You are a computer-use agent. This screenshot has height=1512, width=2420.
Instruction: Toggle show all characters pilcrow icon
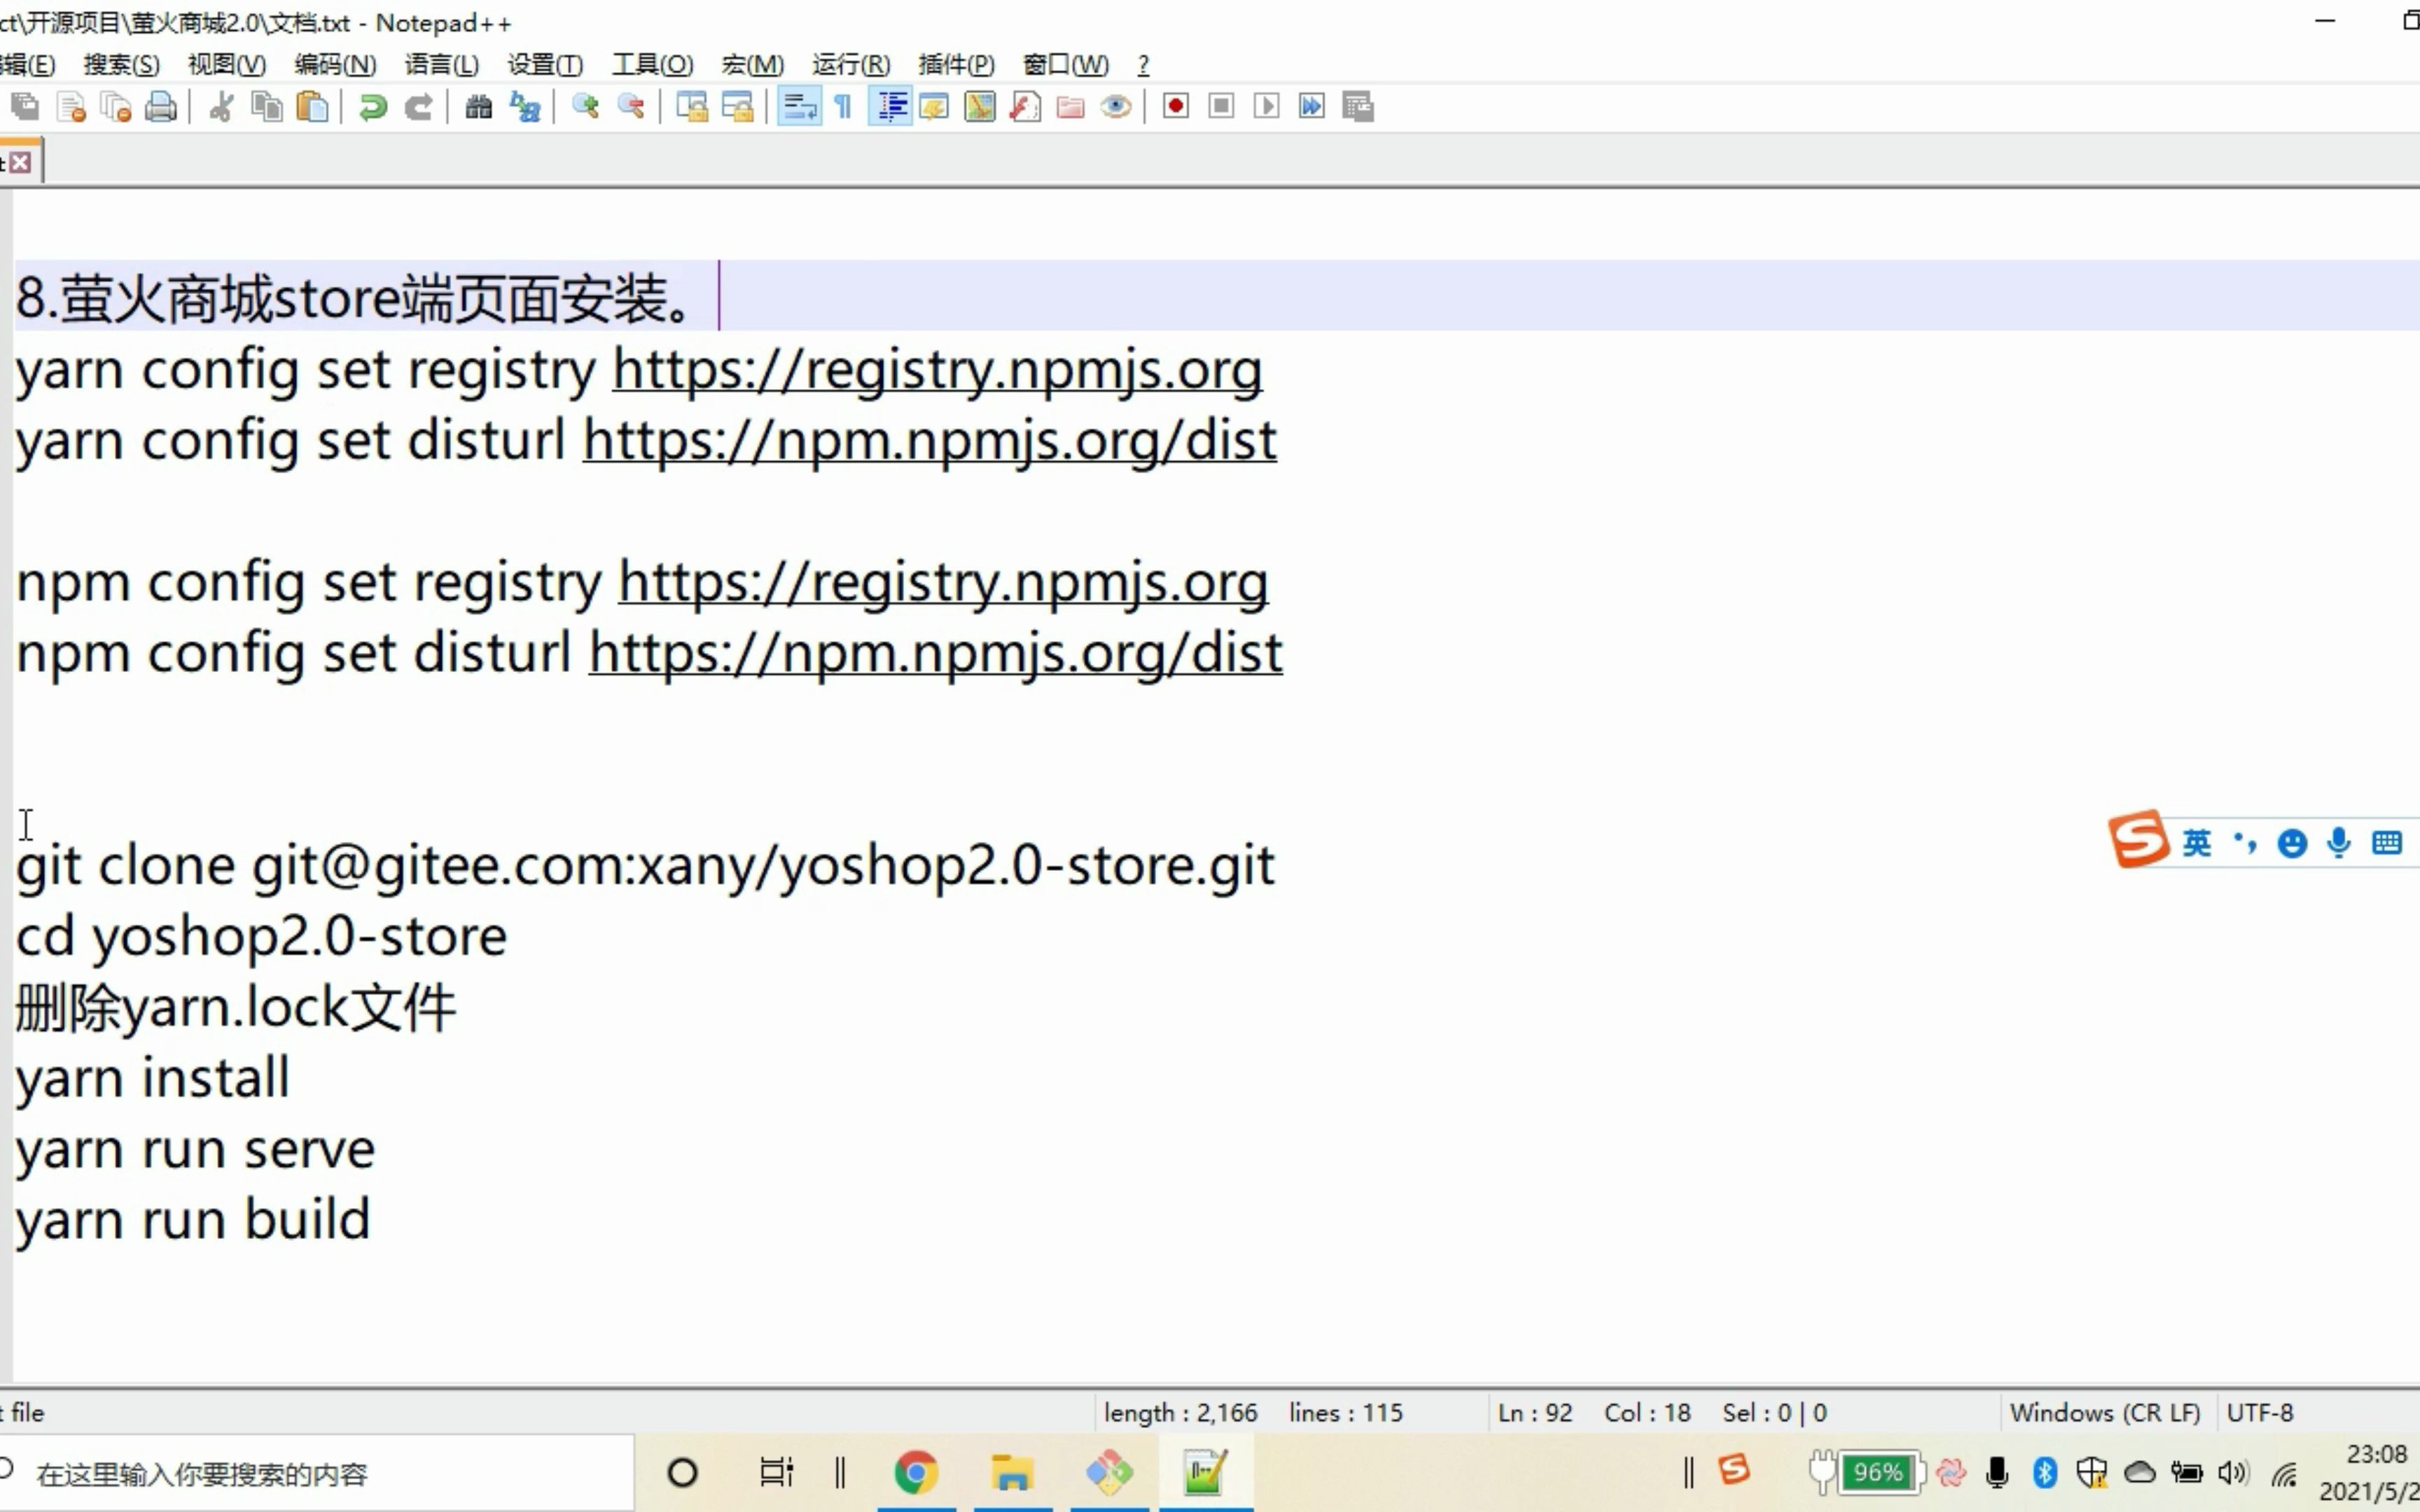[x=843, y=106]
